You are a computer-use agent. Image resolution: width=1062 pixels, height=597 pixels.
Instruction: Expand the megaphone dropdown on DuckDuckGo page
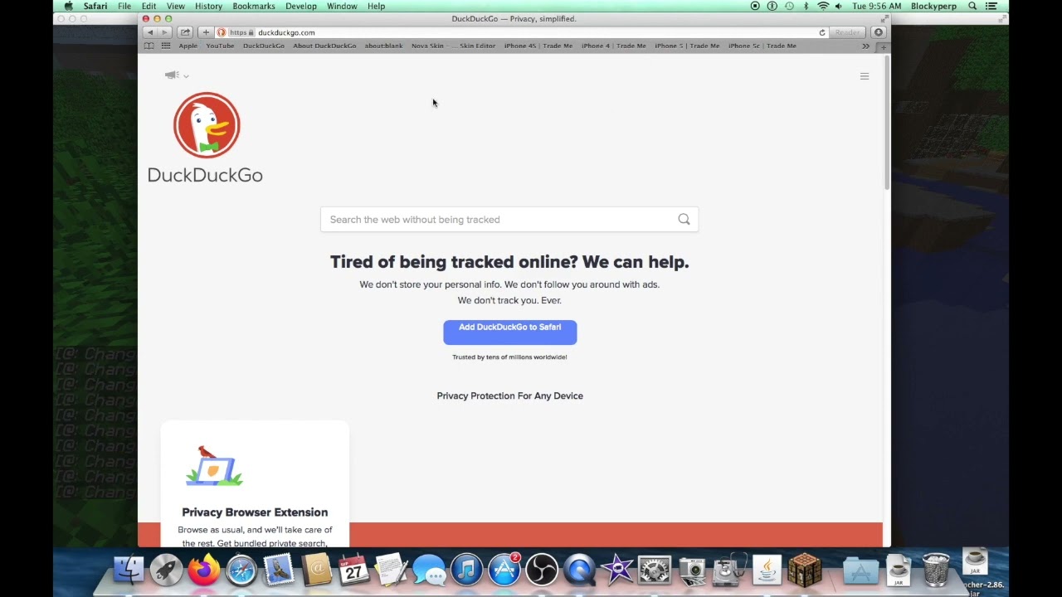[176, 75]
